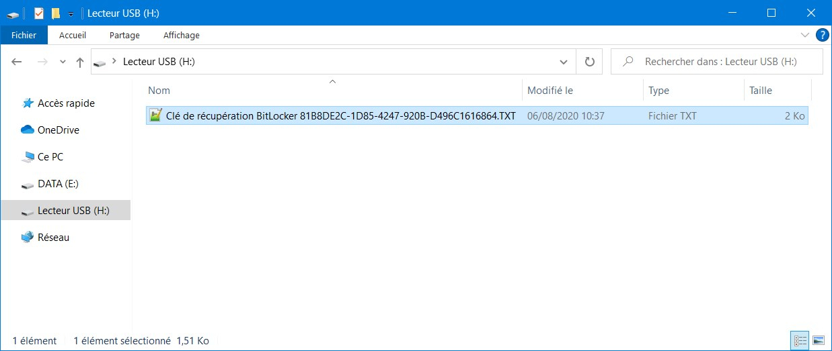Image resolution: width=832 pixels, height=351 pixels.
Task: Click the New folder quick access icon
Action: [56, 13]
